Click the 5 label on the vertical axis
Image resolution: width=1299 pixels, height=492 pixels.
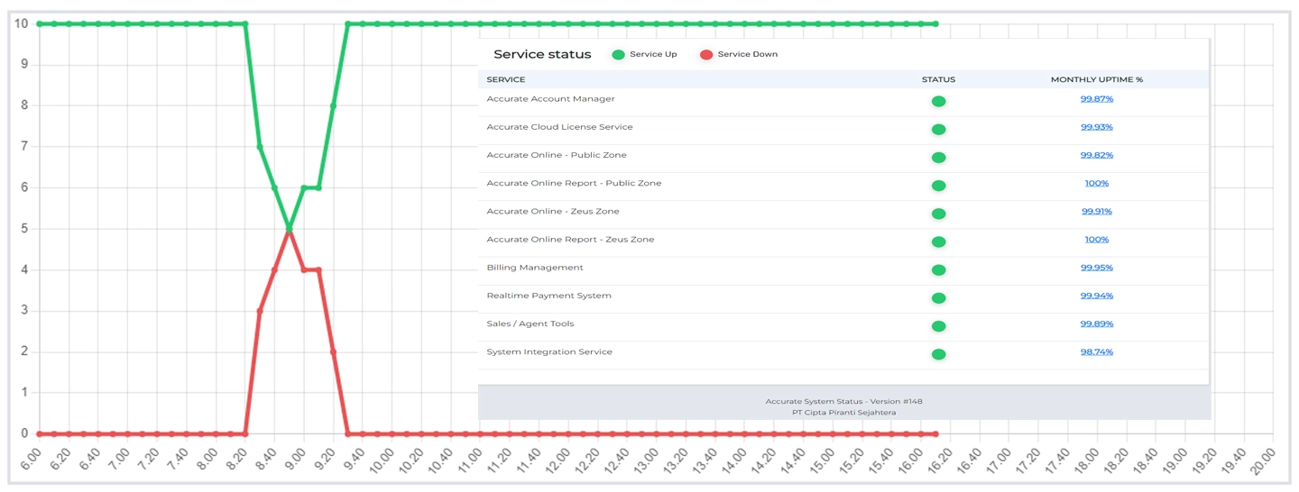[x=24, y=229]
